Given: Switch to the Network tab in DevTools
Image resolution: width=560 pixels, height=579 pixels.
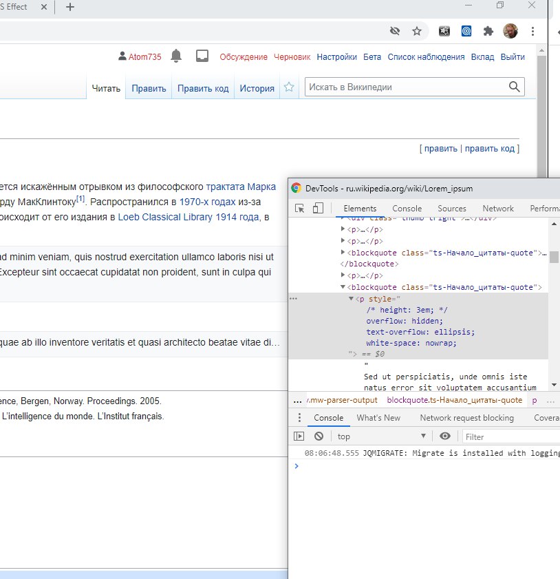Looking at the screenshot, I should pos(498,209).
